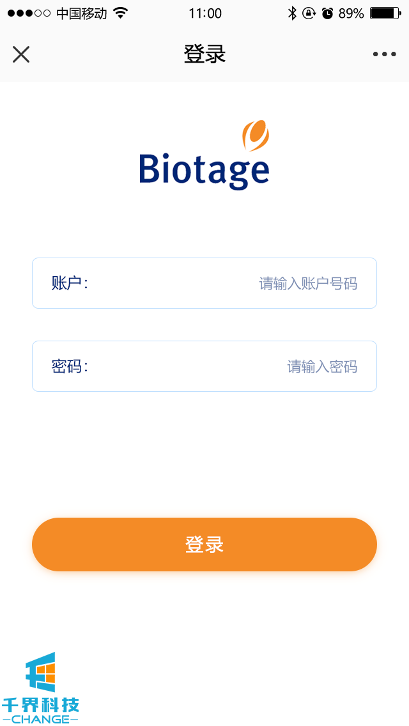Screen dimensions: 409x726
Task: Tap the 11:00 clock in status bar
Action: pos(205,13)
